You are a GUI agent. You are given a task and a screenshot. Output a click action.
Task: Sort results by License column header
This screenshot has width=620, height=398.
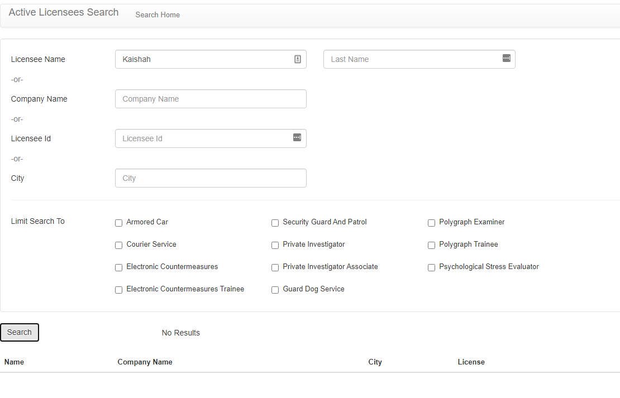click(471, 362)
